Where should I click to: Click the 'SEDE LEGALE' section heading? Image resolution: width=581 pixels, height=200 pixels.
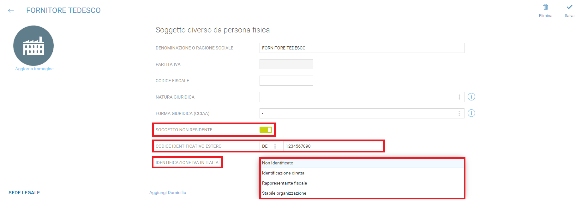coord(24,193)
